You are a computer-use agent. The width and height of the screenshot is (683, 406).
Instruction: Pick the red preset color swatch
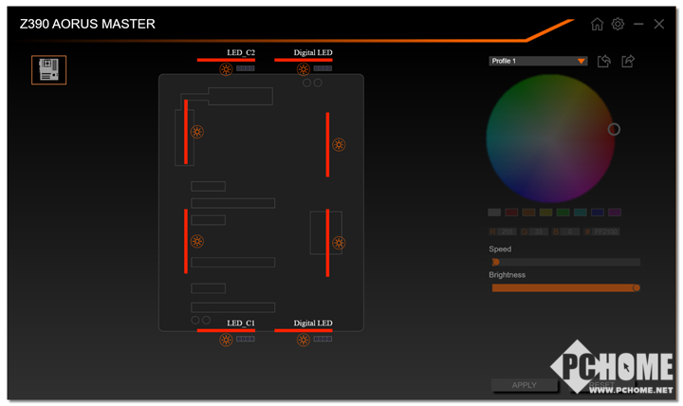pyautogui.click(x=511, y=212)
